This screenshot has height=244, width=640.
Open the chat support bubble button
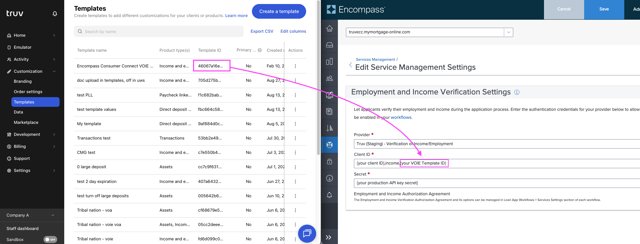tap(307, 233)
